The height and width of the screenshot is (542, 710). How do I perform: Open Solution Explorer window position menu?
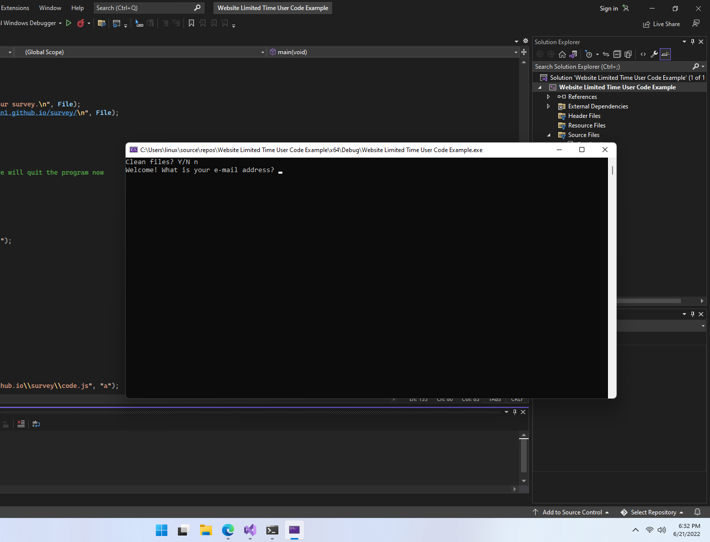[684, 42]
